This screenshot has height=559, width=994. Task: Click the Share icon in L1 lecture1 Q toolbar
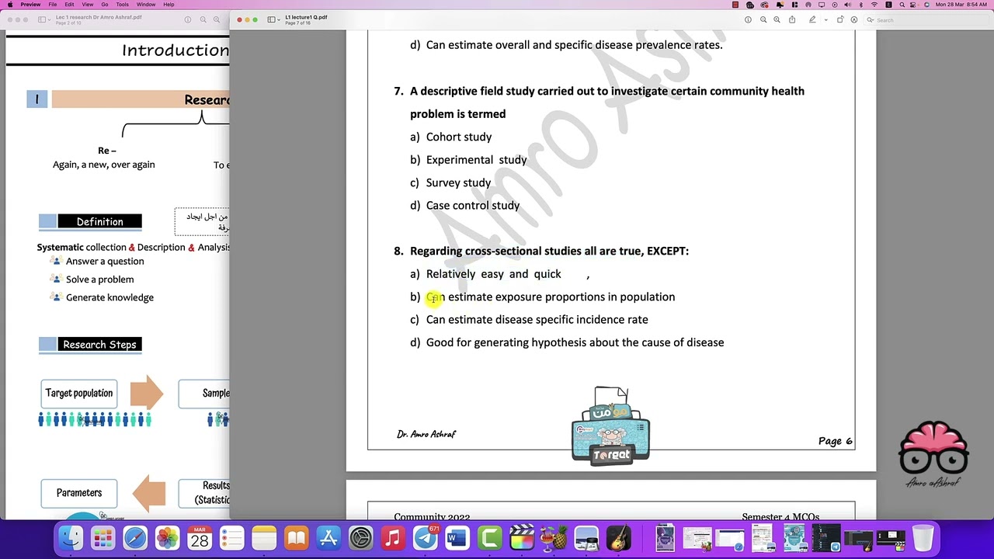[792, 19]
